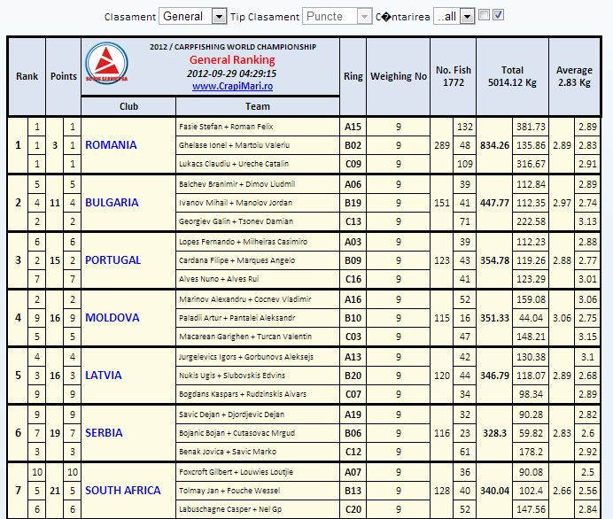Click Portugal total weight 354.78
This screenshot has height=519, width=613.
click(494, 260)
